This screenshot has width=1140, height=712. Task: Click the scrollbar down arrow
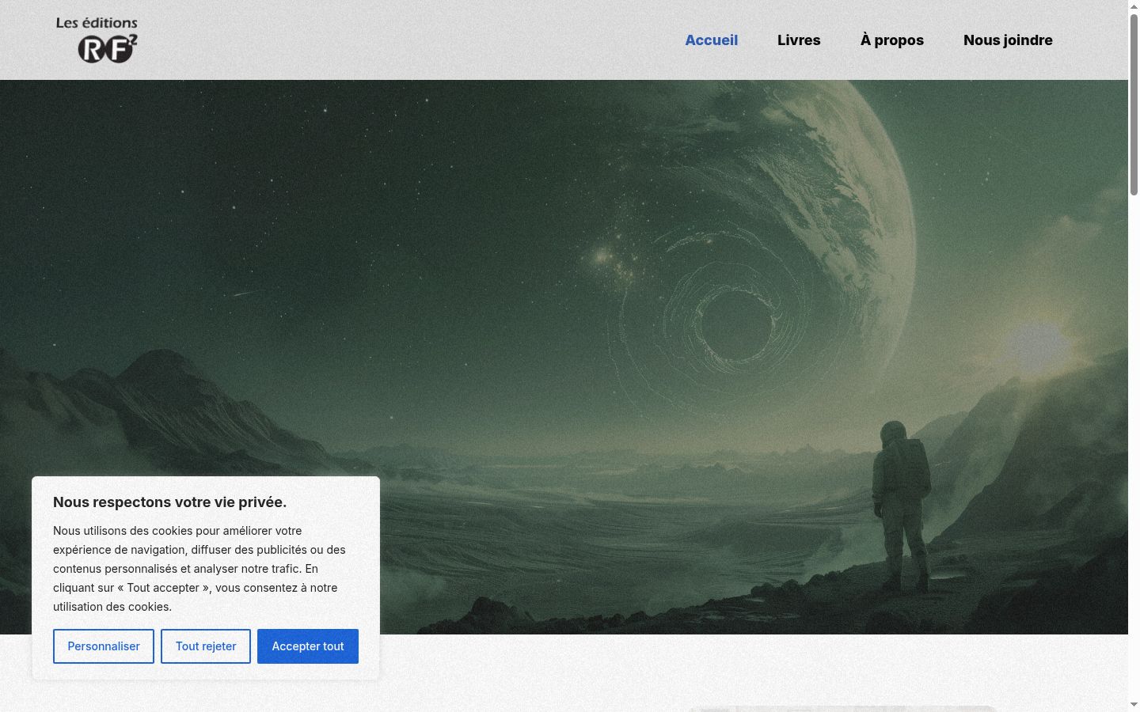pos(1134,705)
